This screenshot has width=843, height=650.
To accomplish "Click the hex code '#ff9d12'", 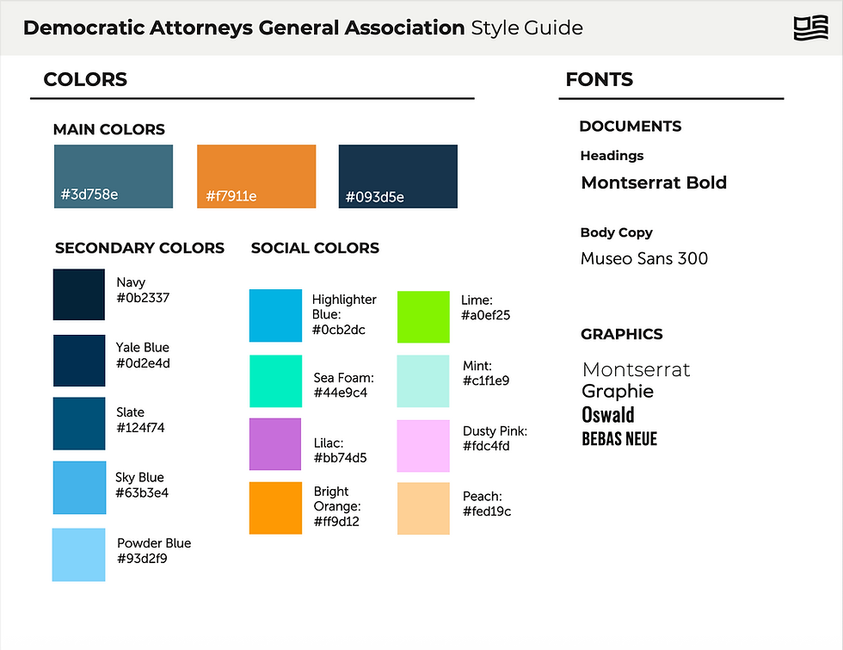I will tap(336, 522).
